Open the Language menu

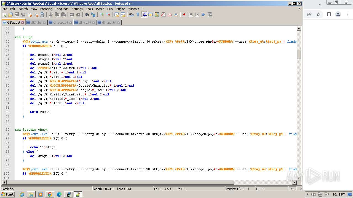62,9
